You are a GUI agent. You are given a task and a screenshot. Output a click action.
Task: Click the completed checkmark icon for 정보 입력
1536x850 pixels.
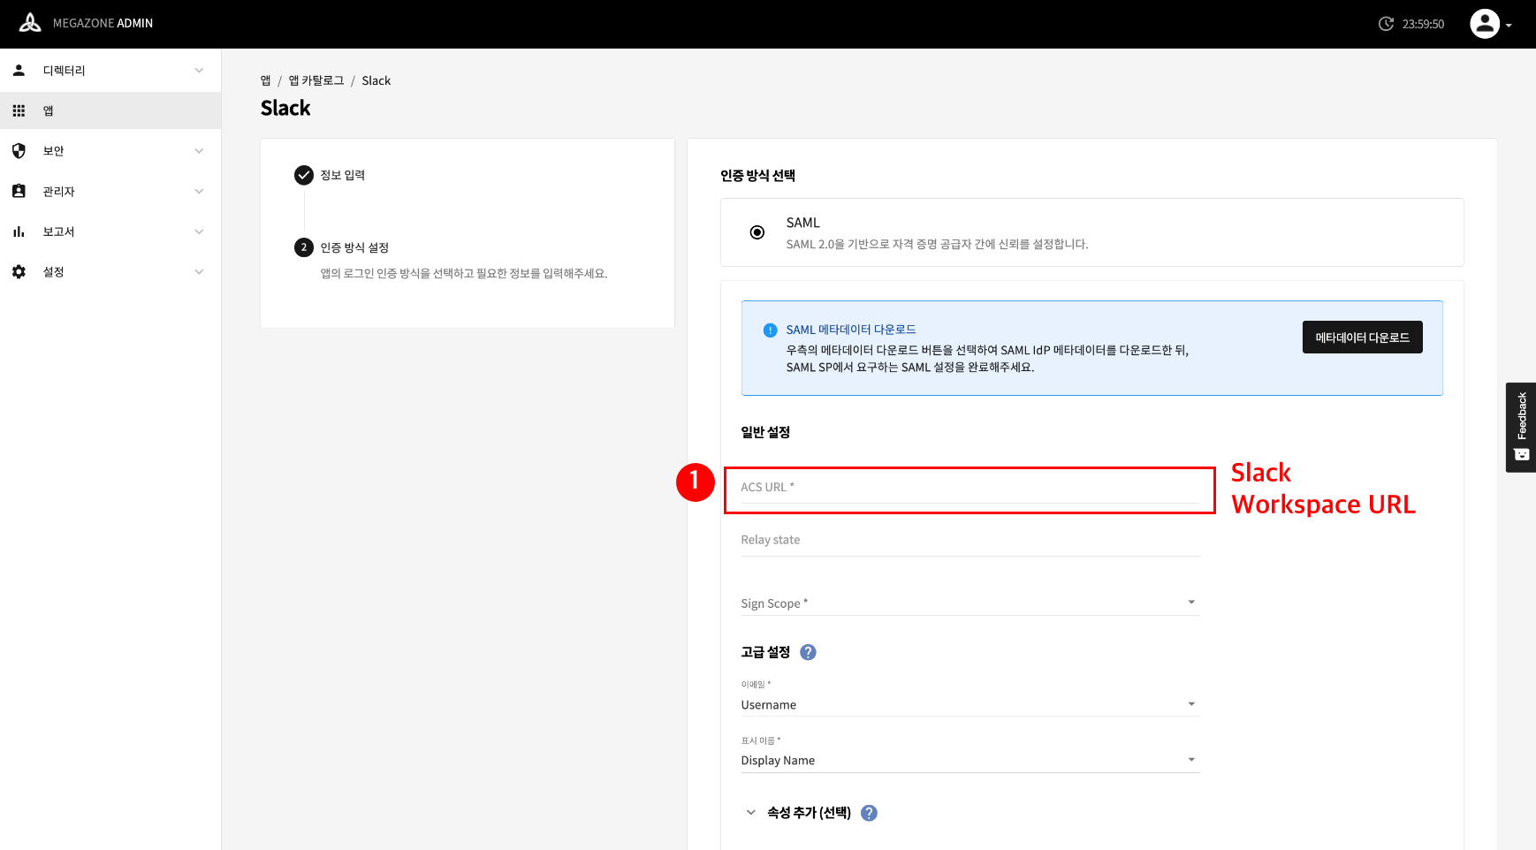coord(304,175)
